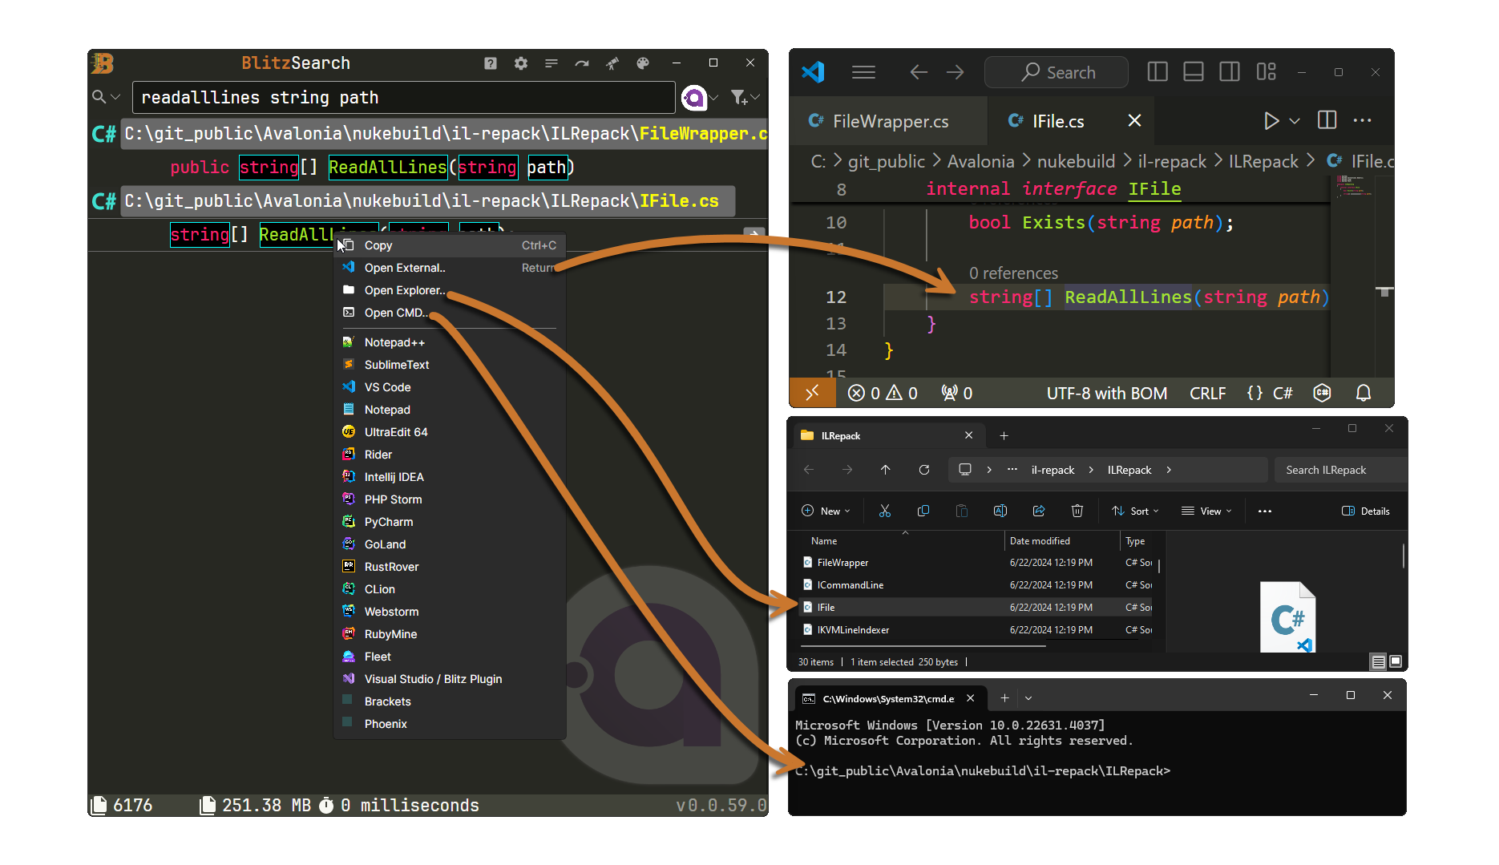
Task: Open BlitzSearch settings gear
Action: click(x=521, y=63)
